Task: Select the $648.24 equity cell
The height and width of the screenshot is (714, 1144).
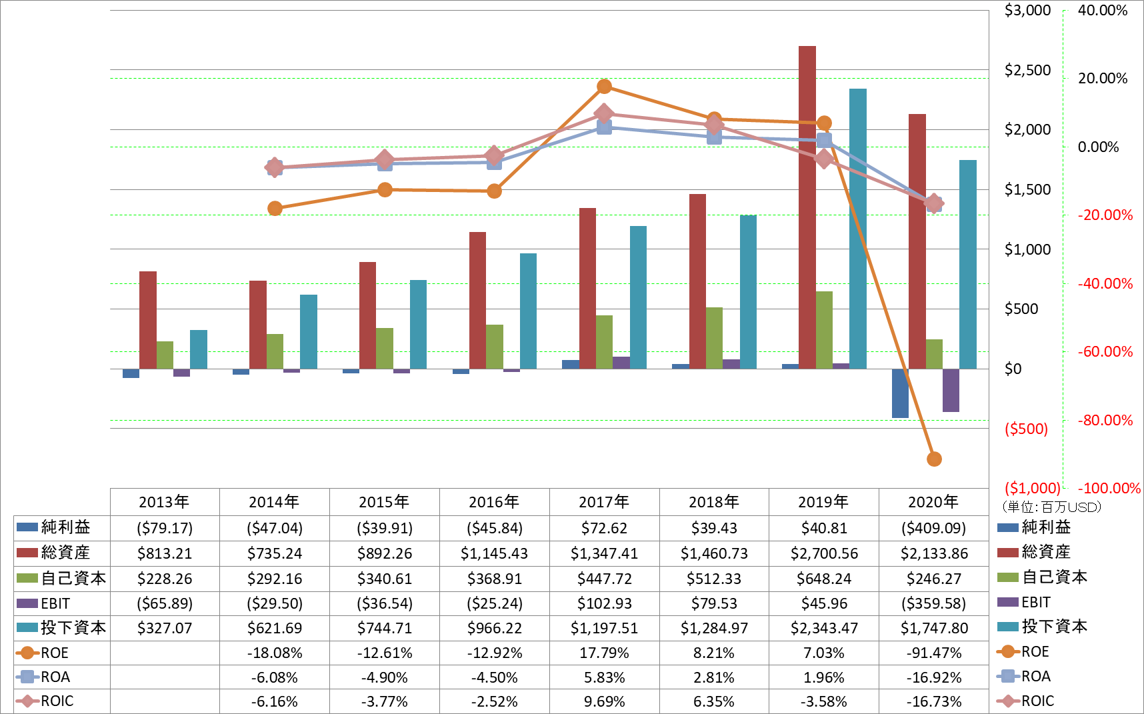Action: (x=824, y=579)
